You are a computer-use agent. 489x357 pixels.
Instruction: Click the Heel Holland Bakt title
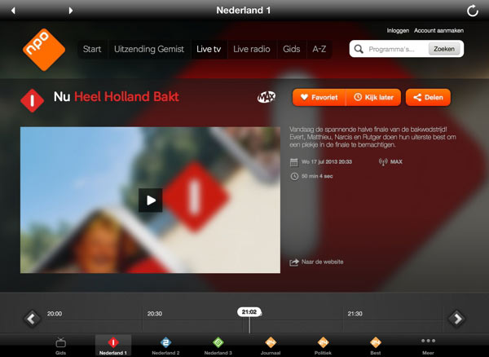click(x=126, y=97)
